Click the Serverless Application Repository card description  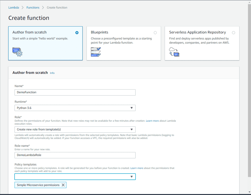(x=199, y=41)
